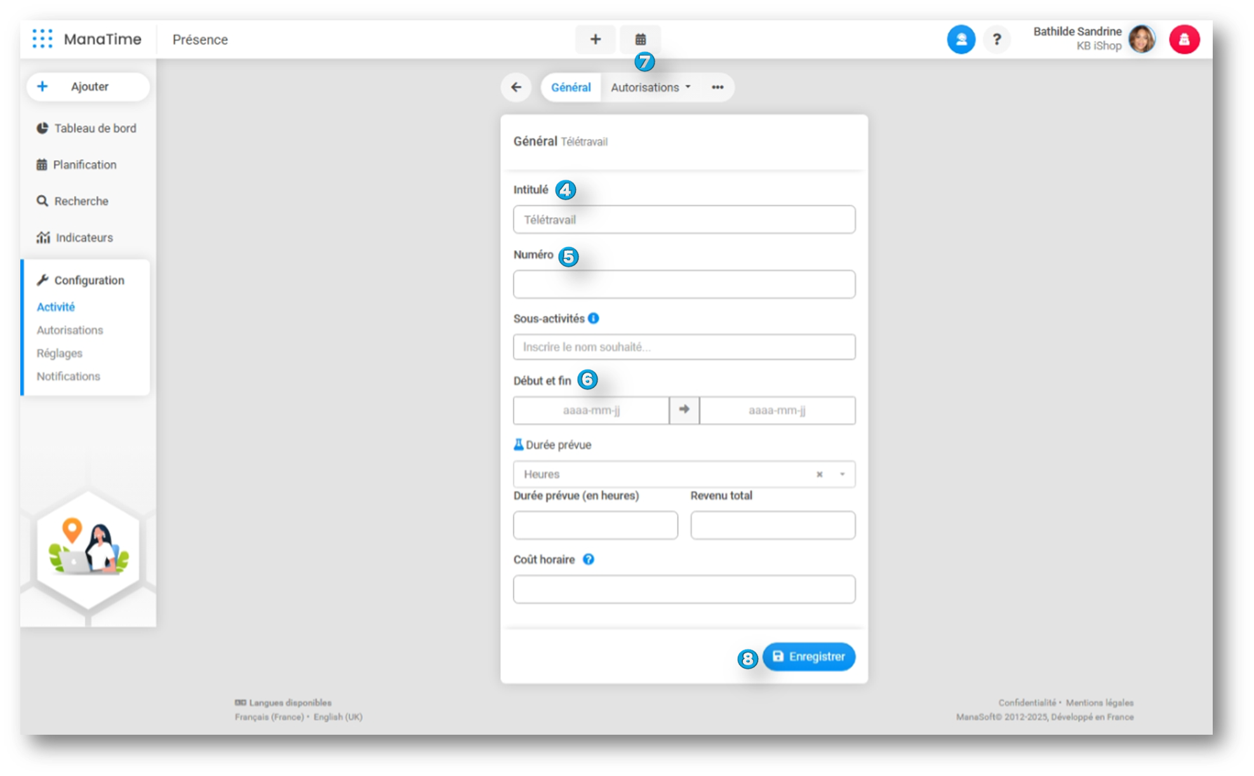Click the Enregistrer save button
Screen dimensions: 1254x776
(x=808, y=657)
